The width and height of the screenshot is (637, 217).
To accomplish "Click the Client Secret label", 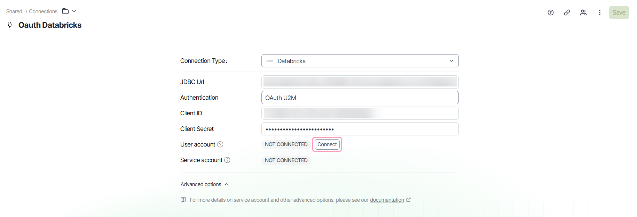I will [197, 129].
